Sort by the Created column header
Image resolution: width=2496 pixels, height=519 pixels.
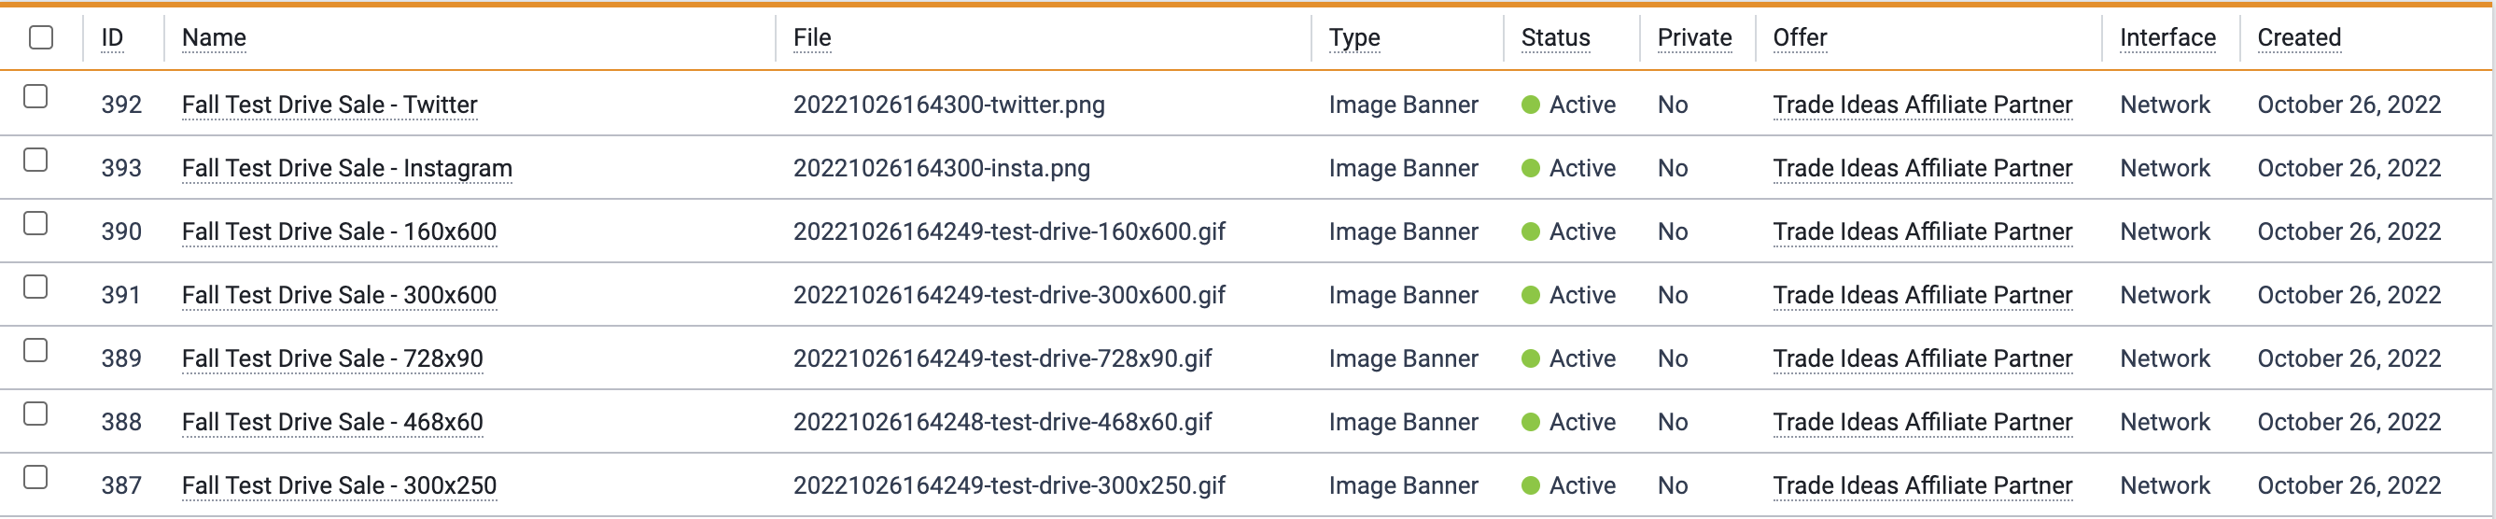click(2298, 37)
